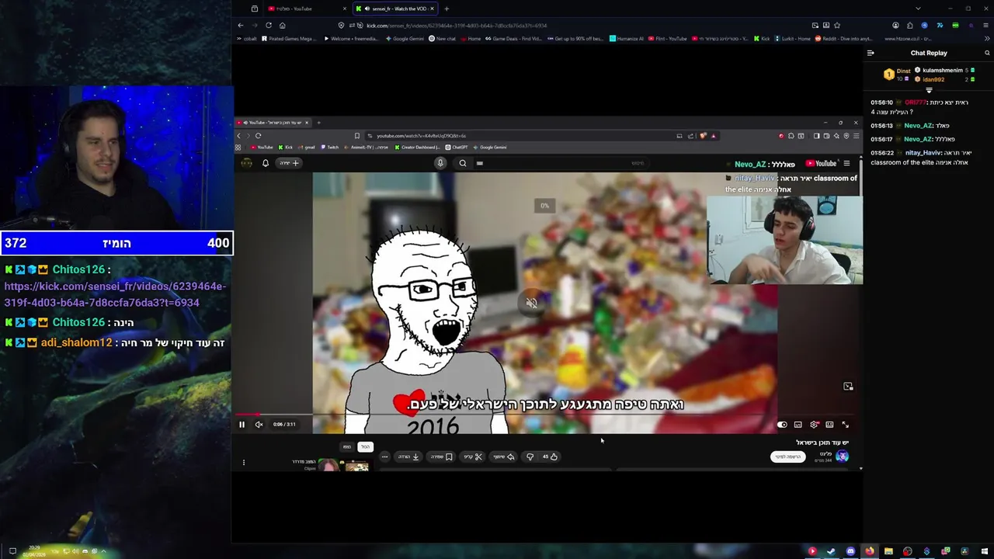Viewport: 994px width, 559px height.
Task: Open the tab list chevron
Action: coord(918,9)
